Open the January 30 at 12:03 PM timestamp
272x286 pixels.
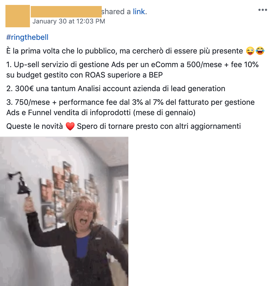coord(69,21)
